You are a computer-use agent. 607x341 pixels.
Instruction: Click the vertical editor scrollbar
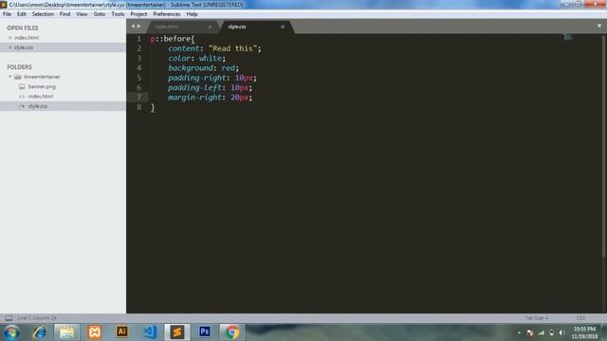(604, 145)
